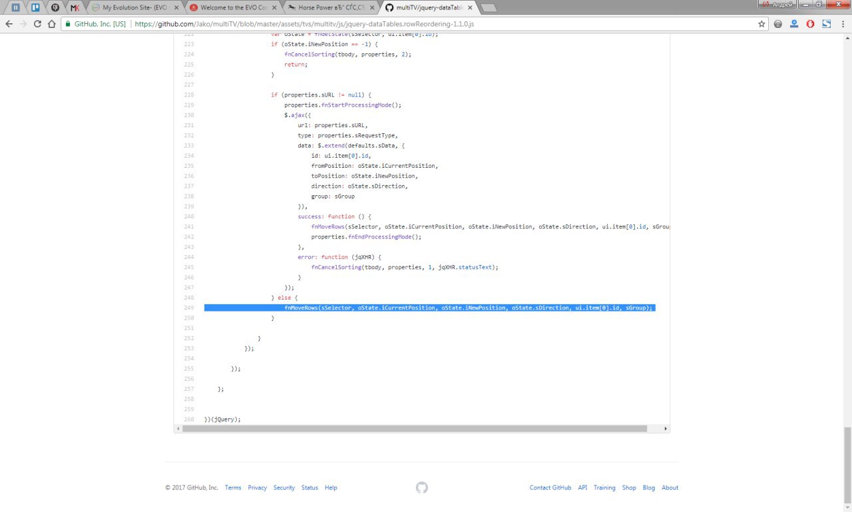The height and width of the screenshot is (512, 852).
Task: Select line number 244
Action: [189, 257]
